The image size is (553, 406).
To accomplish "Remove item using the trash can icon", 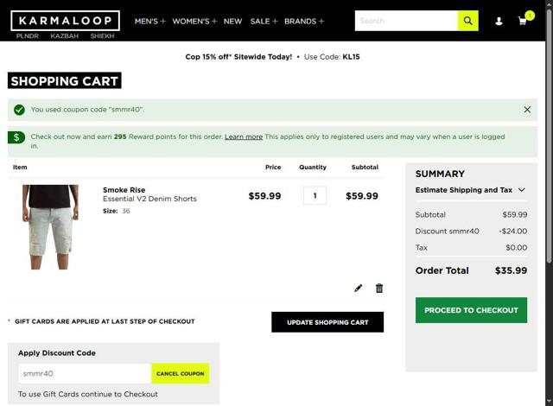I will pyautogui.click(x=379, y=289).
